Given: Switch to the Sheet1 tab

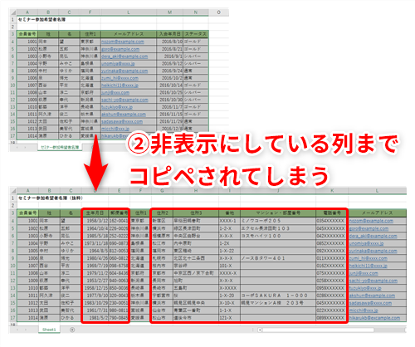Looking at the screenshot, I should tap(49, 330).
